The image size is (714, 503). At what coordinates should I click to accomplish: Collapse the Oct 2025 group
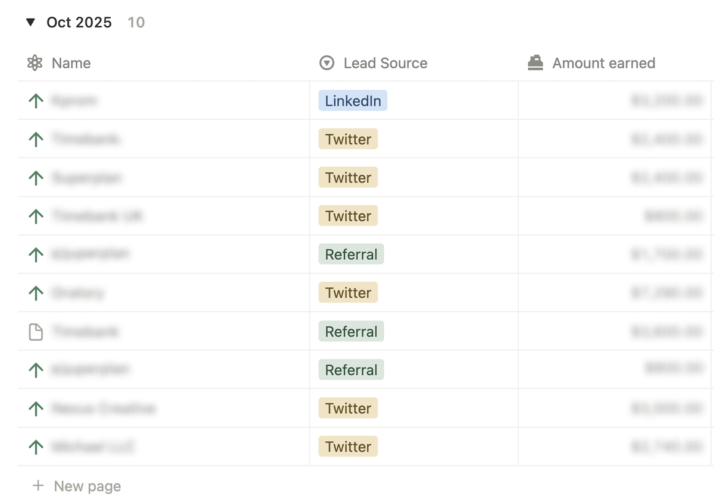pyautogui.click(x=30, y=22)
